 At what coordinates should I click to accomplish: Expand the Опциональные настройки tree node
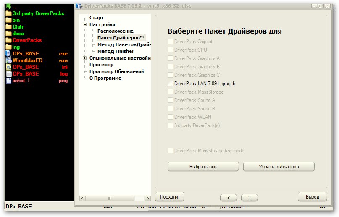tap(84, 58)
